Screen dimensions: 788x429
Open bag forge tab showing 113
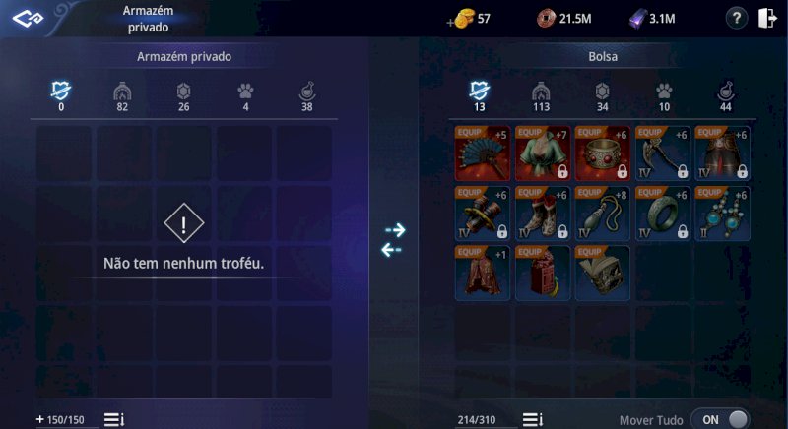click(x=541, y=96)
